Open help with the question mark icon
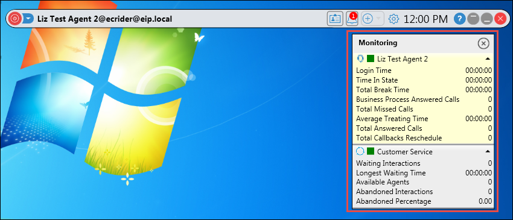 point(459,19)
